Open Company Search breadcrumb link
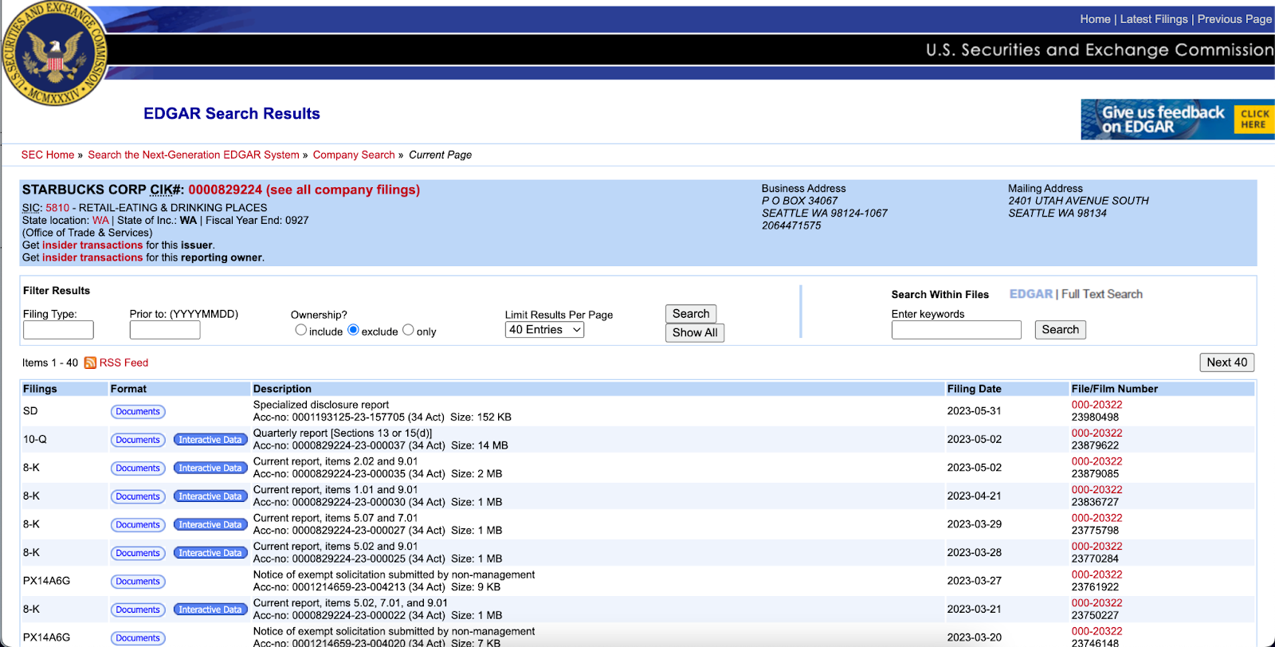This screenshot has height=647, width=1275. 354,155
